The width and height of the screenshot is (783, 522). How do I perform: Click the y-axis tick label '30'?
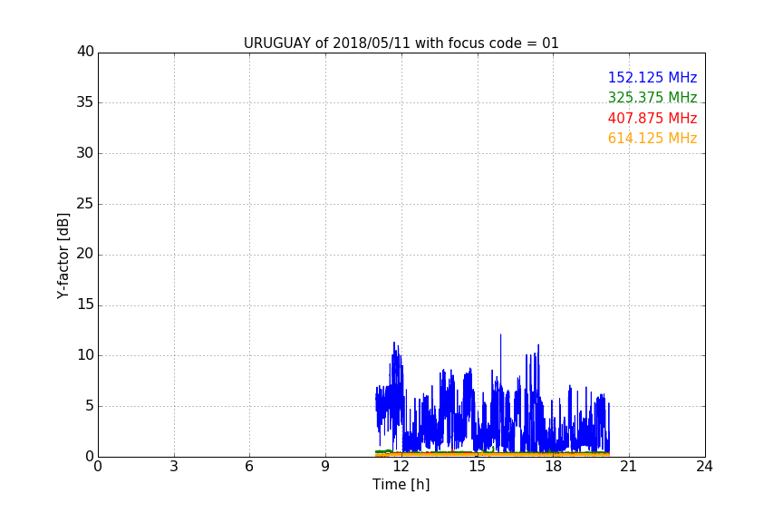coord(85,153)
